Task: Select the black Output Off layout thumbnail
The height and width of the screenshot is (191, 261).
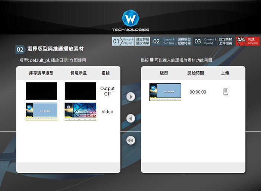Action: pyautogui.click(x=41, y=91)
